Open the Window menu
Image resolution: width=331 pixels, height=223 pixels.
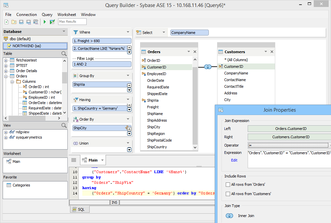tap(88, 15)
